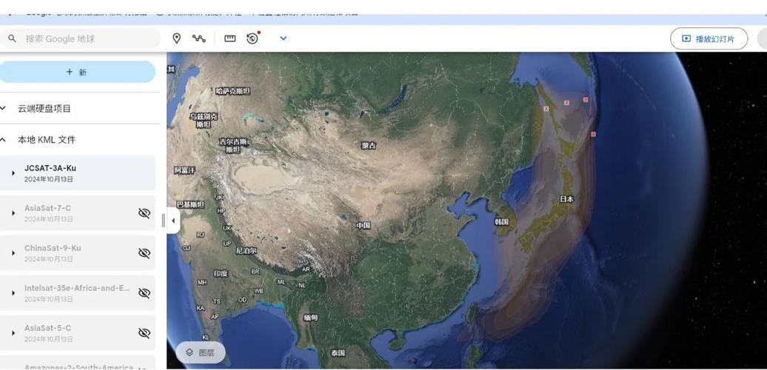
Task: Open the 图层 layers button
Action: pyautogui.click(x=201, y=352)
